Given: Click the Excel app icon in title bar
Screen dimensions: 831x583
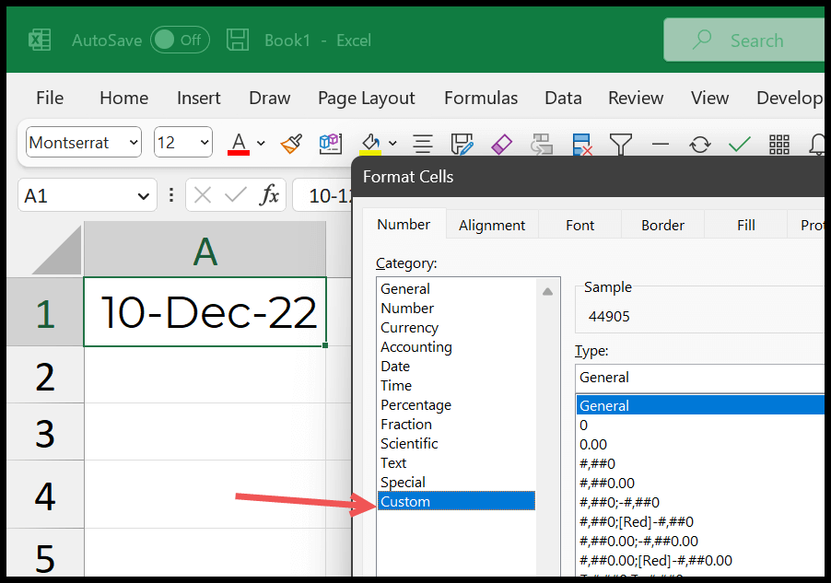Looking at the screenshot, I should (x=40, y=41).
